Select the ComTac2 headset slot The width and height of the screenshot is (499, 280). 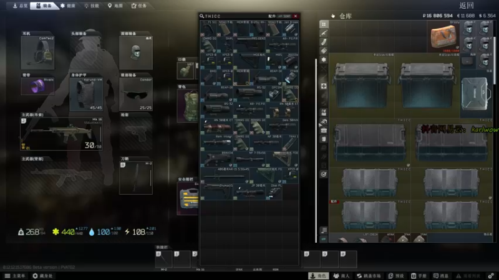37,53
